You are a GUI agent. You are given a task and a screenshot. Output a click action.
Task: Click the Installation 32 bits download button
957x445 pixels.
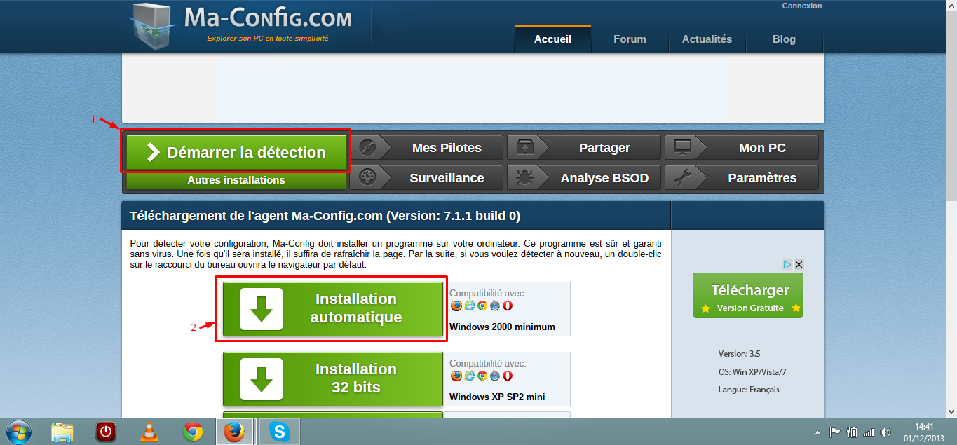click(333, 378)
